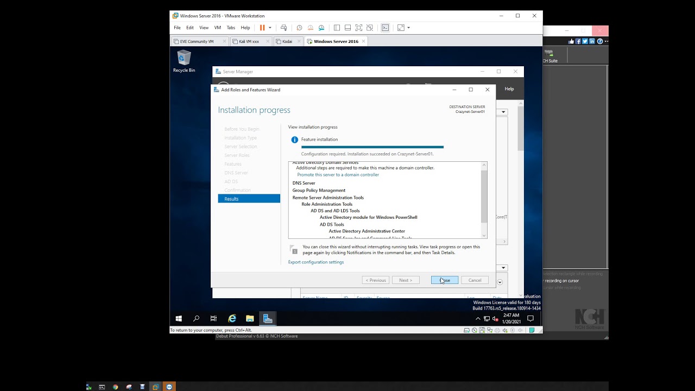Click VMware status bar printer icon
The width and height of the screenshot is (695, 391).
(x=497, y=330)
